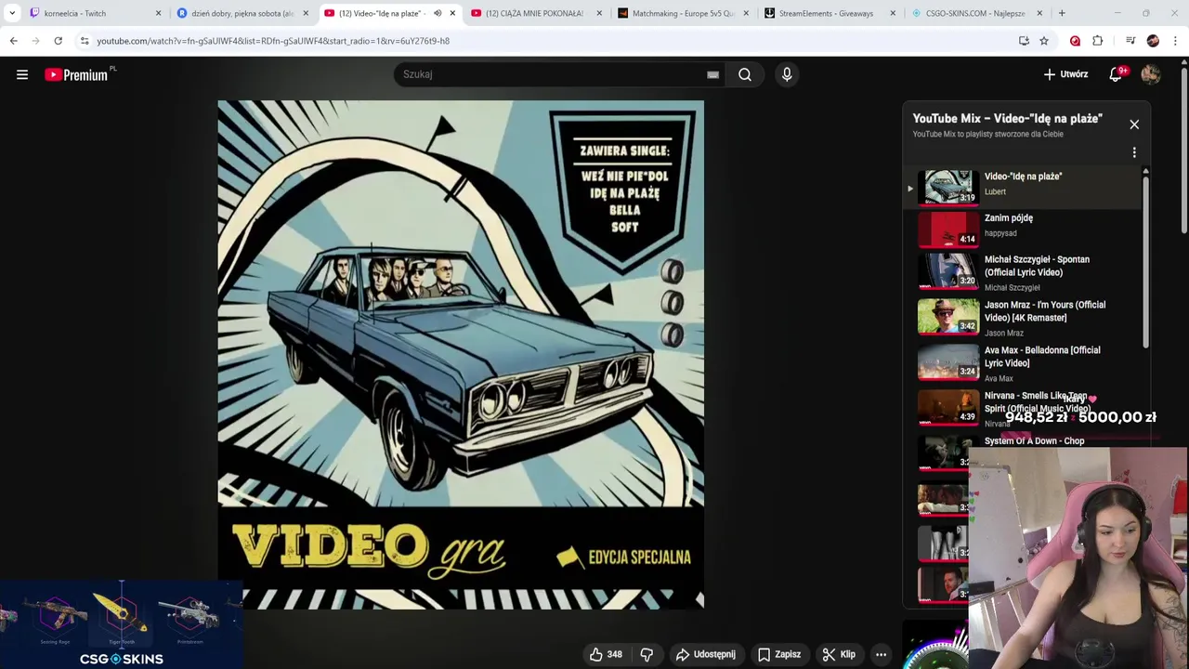Viewport: 1189px width, 669px height.
Task: Share the video via Udostępnij
Action: click(x=705, y=654)
